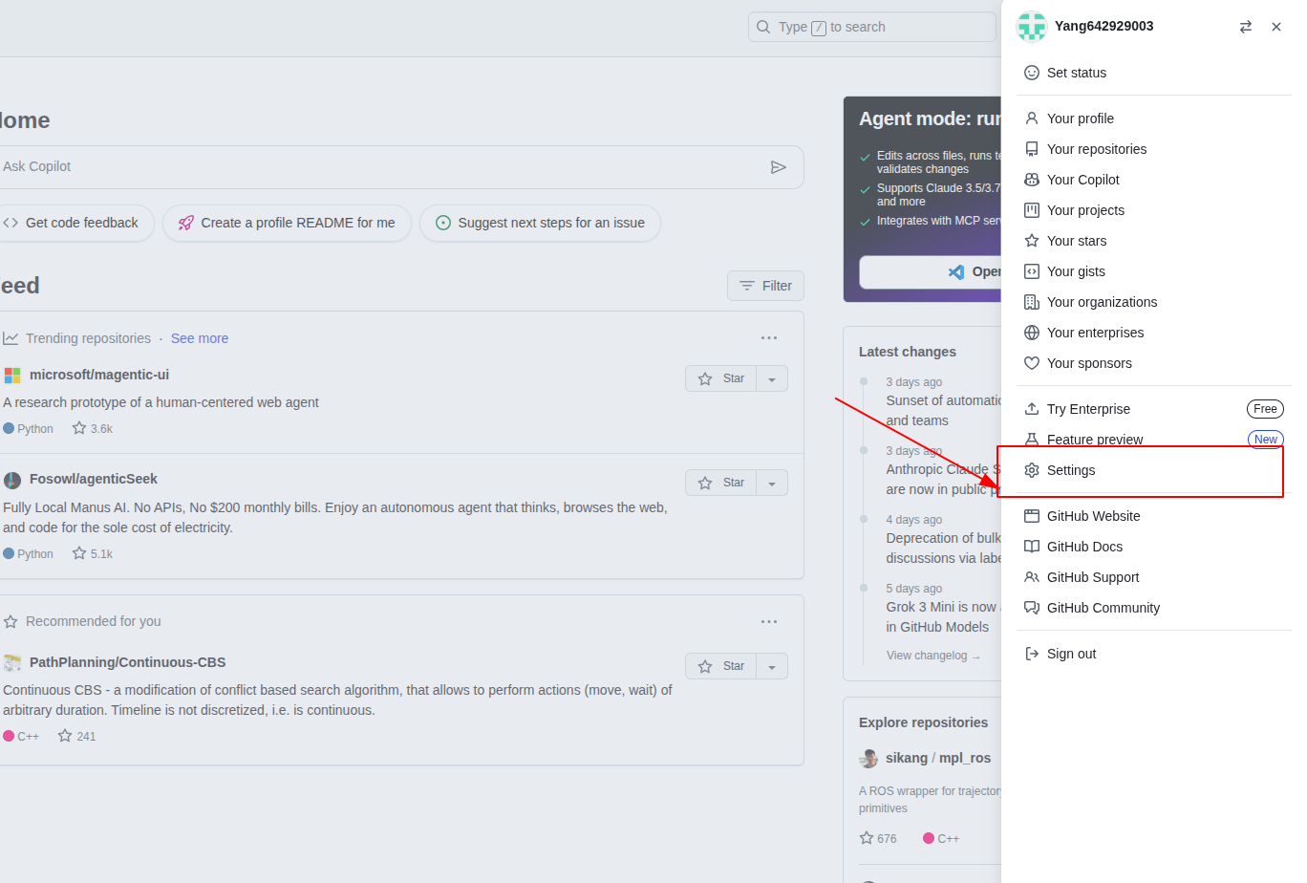Star the Fosowl/agenticSeek repository

721,483
